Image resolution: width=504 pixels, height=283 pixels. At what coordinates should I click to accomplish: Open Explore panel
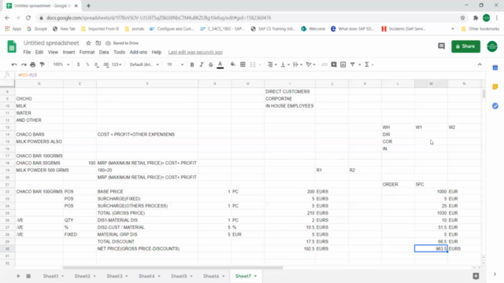476,276
